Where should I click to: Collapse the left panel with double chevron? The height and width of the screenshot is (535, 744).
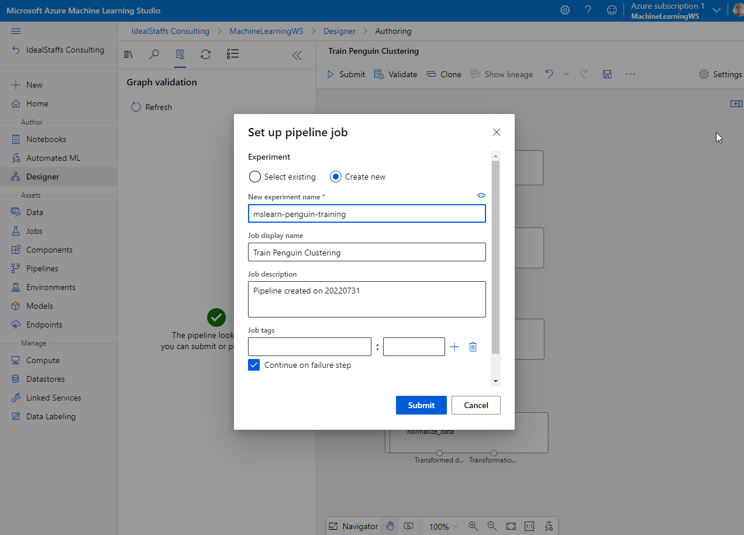(297, 55)
